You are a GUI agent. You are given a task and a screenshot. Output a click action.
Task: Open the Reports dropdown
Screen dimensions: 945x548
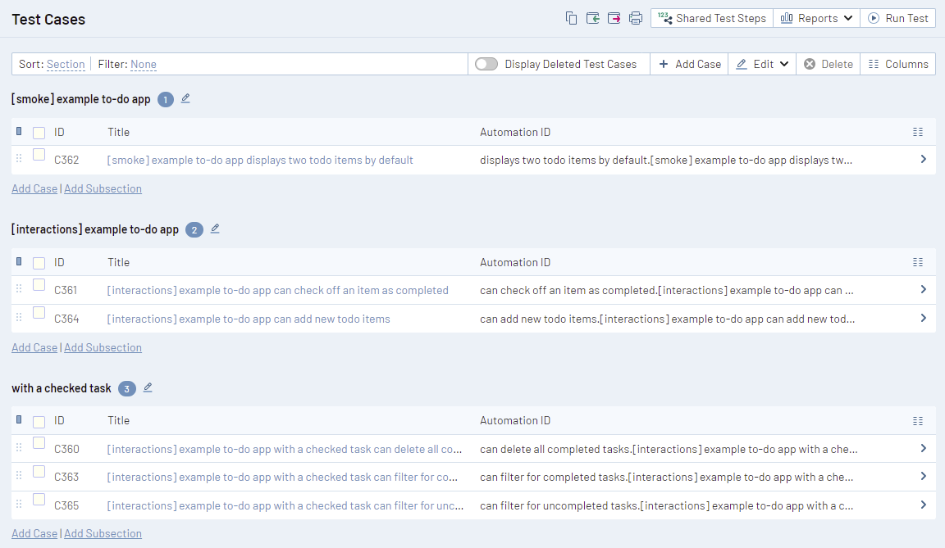tap(816, 18)
